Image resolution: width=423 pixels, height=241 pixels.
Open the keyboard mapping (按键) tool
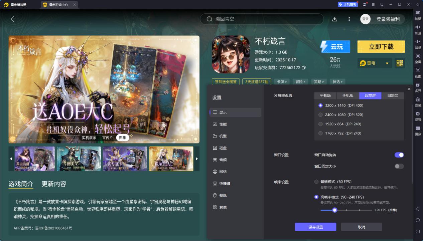click(x=418, y=14)
